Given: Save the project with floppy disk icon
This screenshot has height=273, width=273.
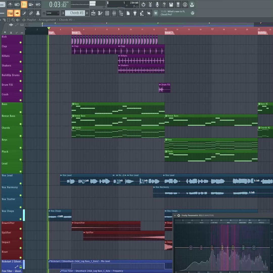Looking at the screenshot, I should coord(171,5).
